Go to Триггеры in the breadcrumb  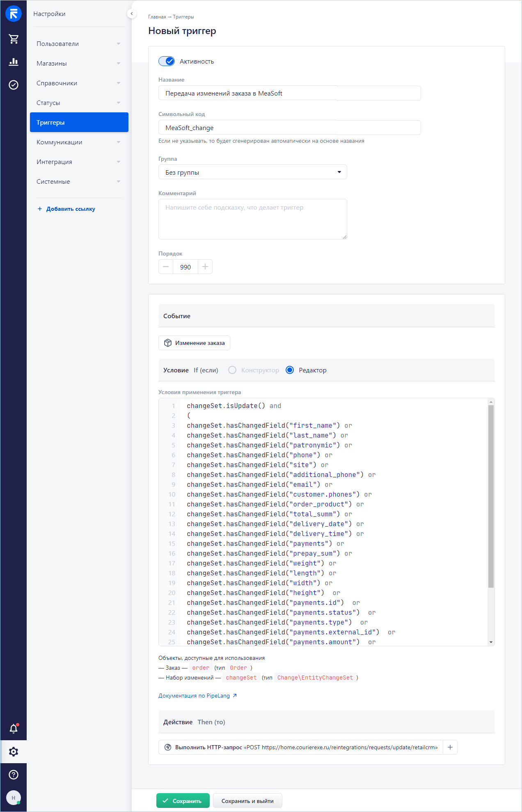pos(183,17)
